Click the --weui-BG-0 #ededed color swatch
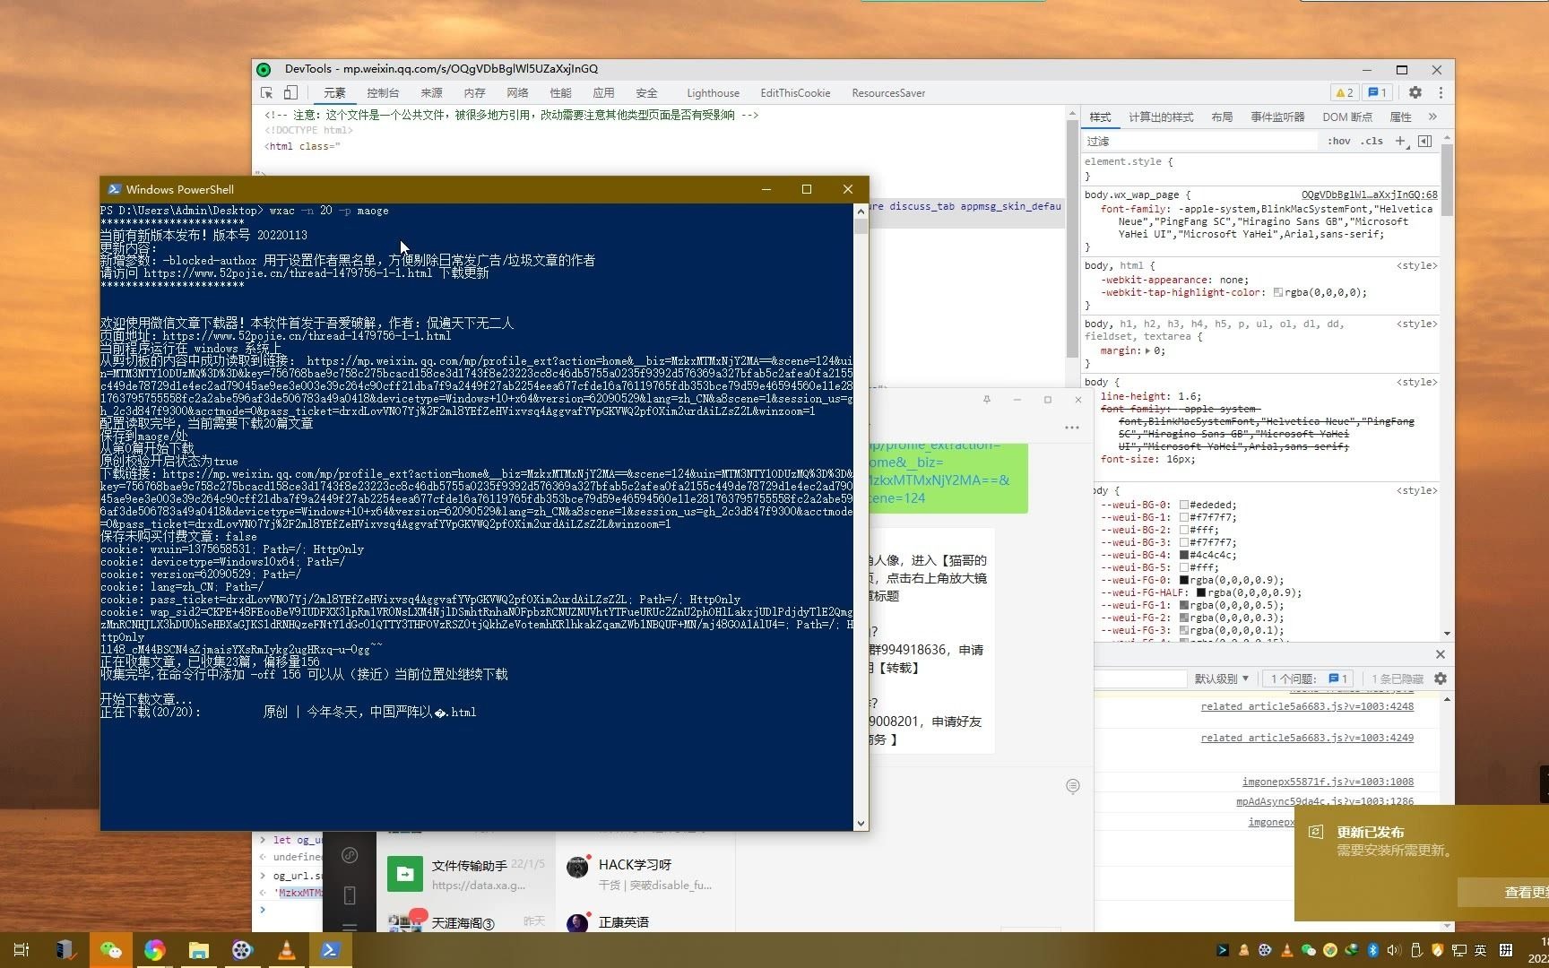Screen dimensions: 1549x968 click(1184, 505)
